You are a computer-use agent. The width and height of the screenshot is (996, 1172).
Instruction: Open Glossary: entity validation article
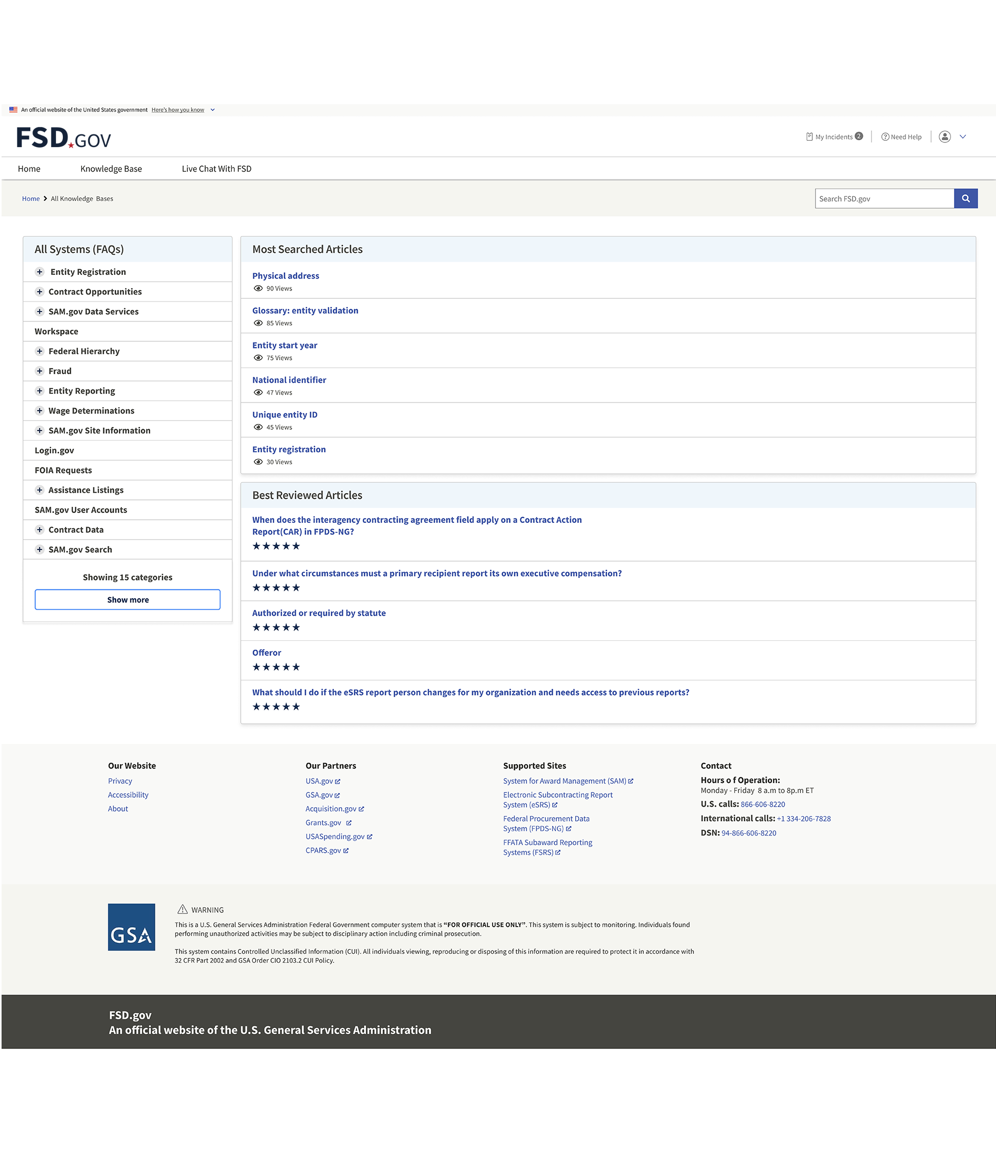(x=306, y=310)
